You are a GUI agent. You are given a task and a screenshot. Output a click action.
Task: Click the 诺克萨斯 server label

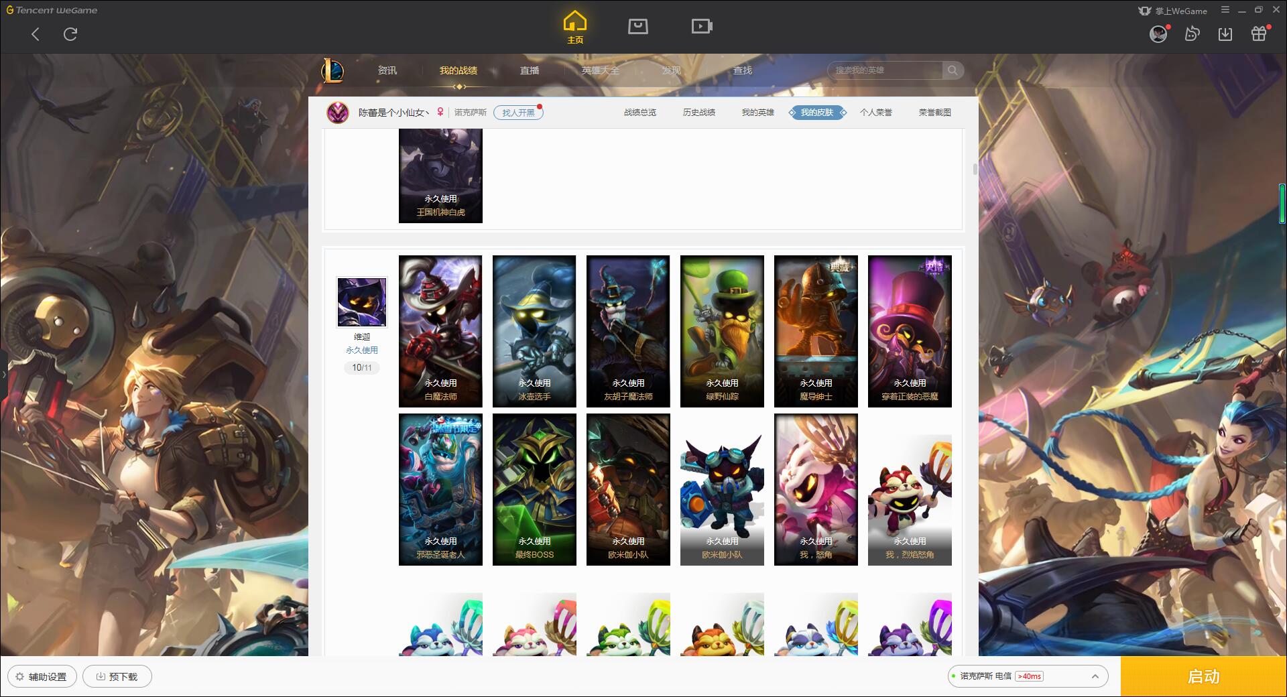click(471, 113)
